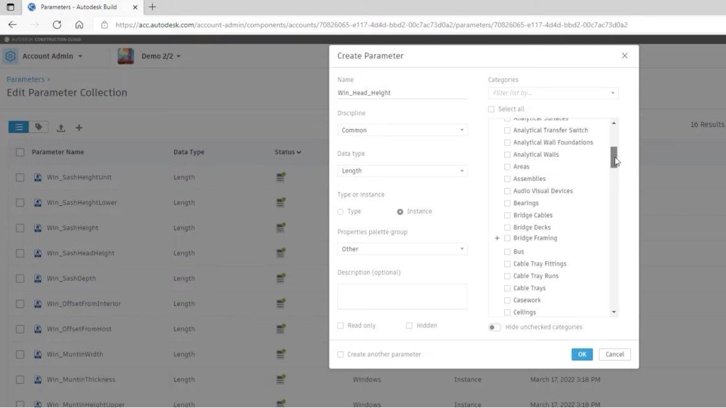
Task: Check the Areas category checkbox
Action: coord(507,166)
